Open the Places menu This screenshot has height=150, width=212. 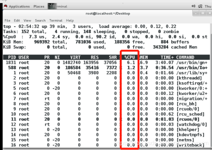pos(39,6)
